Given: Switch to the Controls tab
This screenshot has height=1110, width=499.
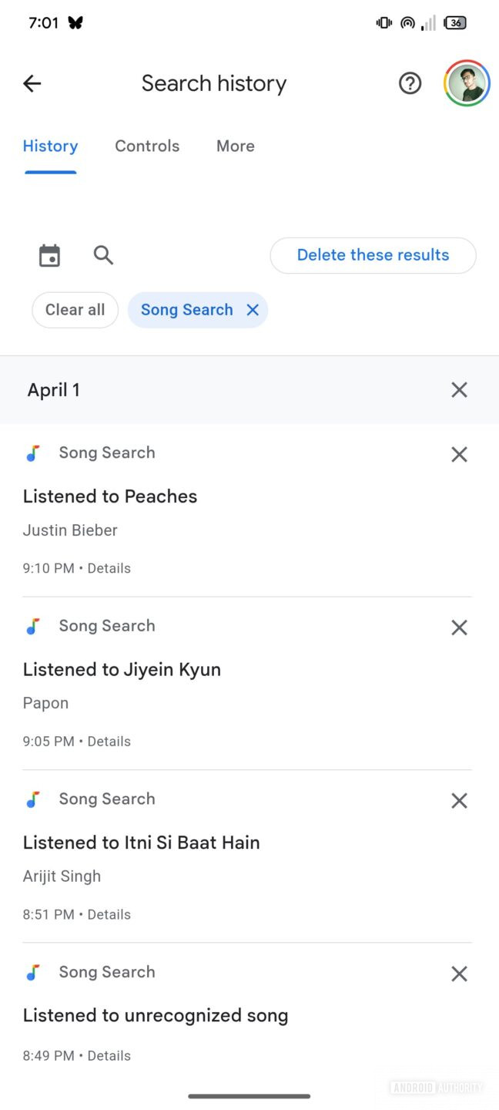Looking at the screenshot, I should click(x=147, y=146).
